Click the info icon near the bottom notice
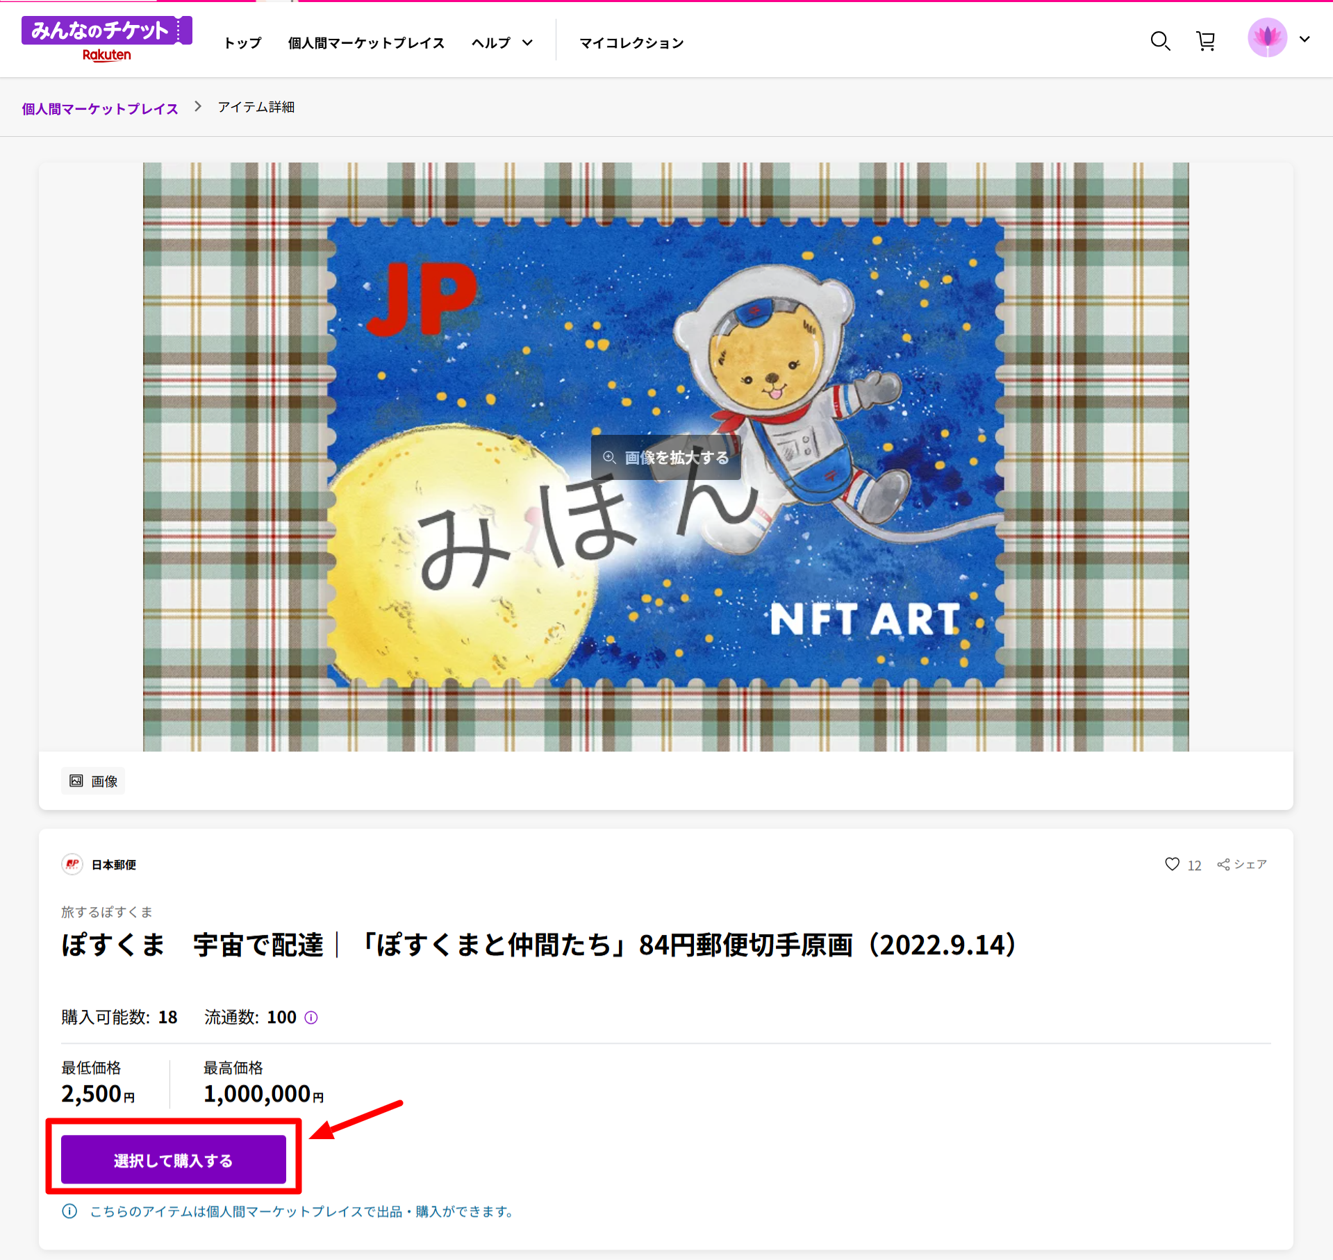Screen dimensions: 1333x1260 tap(69, 1211)
